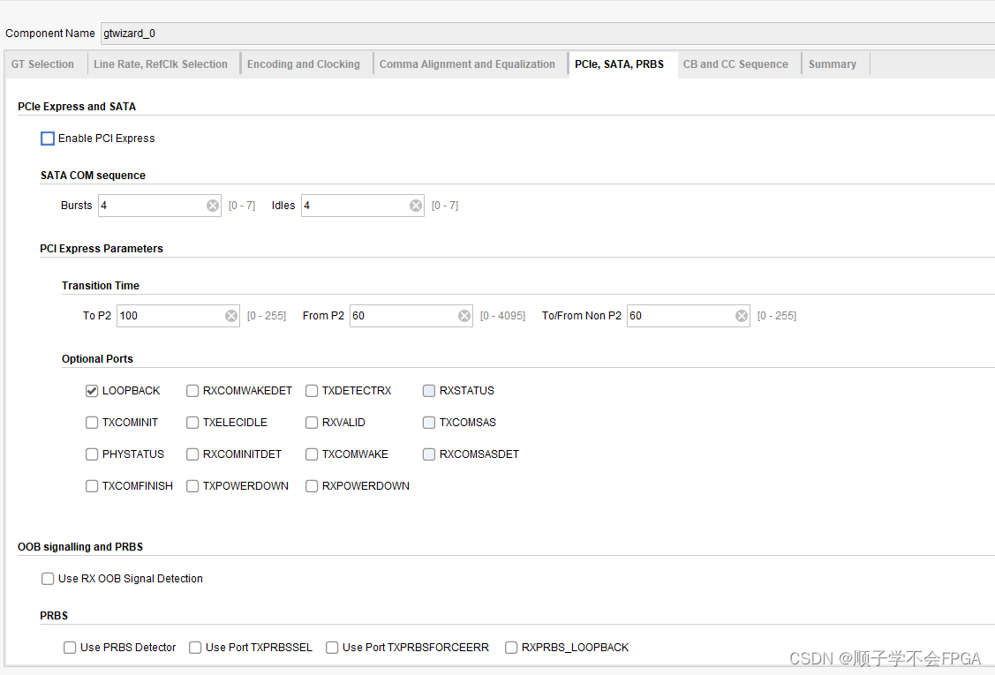Clear the Bursts field value

(213, 206)
